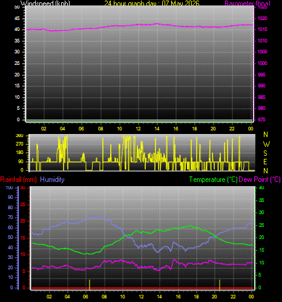Click the blue "50" humidity axis value
This screenshot has width=282, height=302.
pos(10,237)
